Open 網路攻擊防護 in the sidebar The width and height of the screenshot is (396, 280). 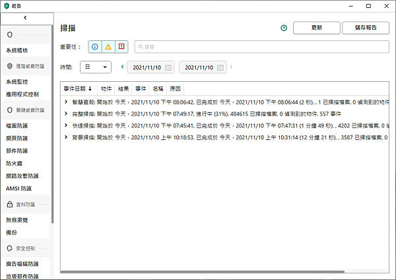tap(22, 176)
